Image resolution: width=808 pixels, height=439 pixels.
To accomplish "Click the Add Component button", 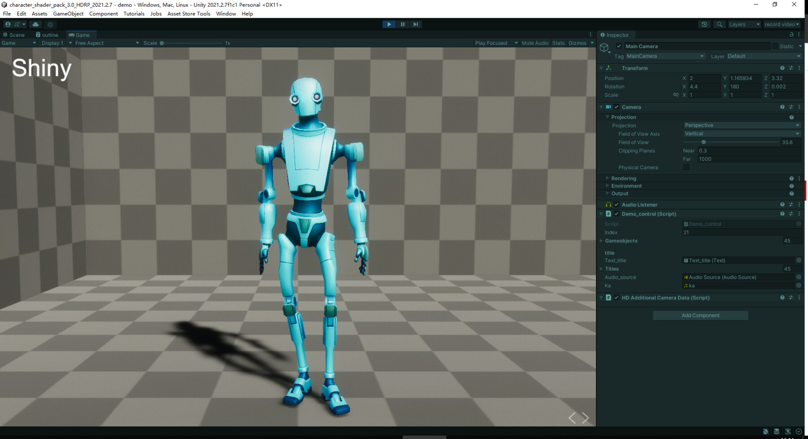I will (x=700, y=315).
